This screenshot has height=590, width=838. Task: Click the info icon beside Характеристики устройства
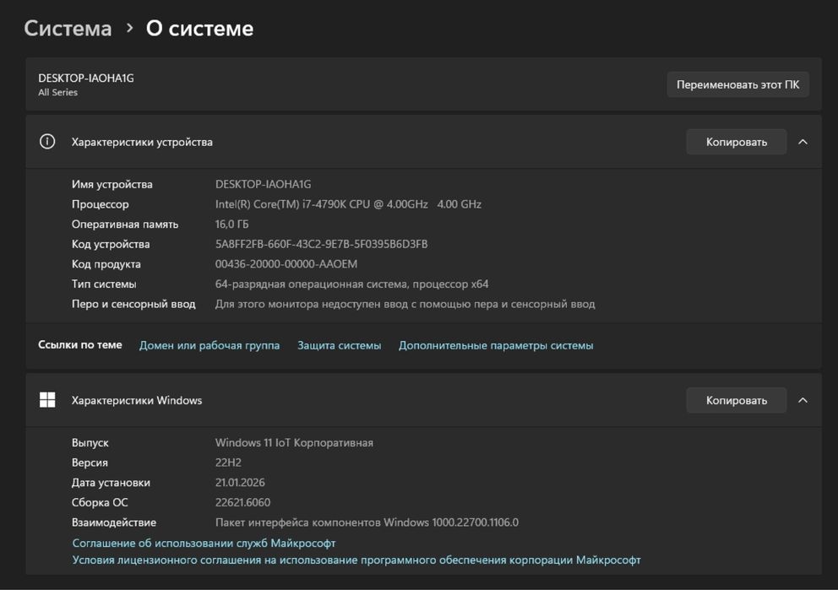(x=47, y=142)
